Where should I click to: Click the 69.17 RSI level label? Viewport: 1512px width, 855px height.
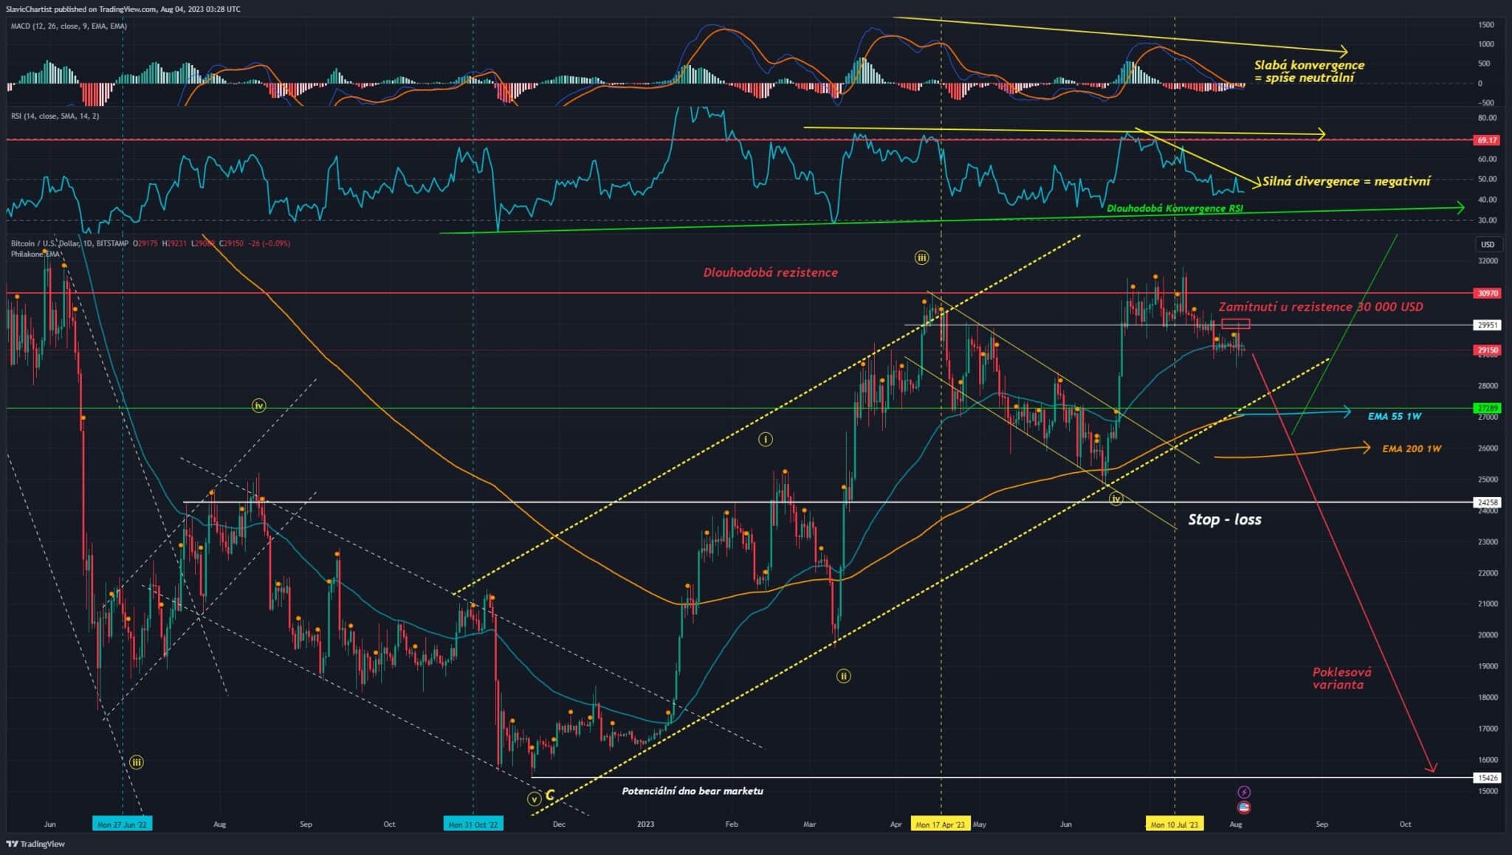coord(1487,139)
